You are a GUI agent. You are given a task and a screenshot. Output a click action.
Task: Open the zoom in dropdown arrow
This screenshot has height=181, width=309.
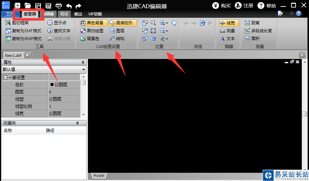click(x=167, y=23)
